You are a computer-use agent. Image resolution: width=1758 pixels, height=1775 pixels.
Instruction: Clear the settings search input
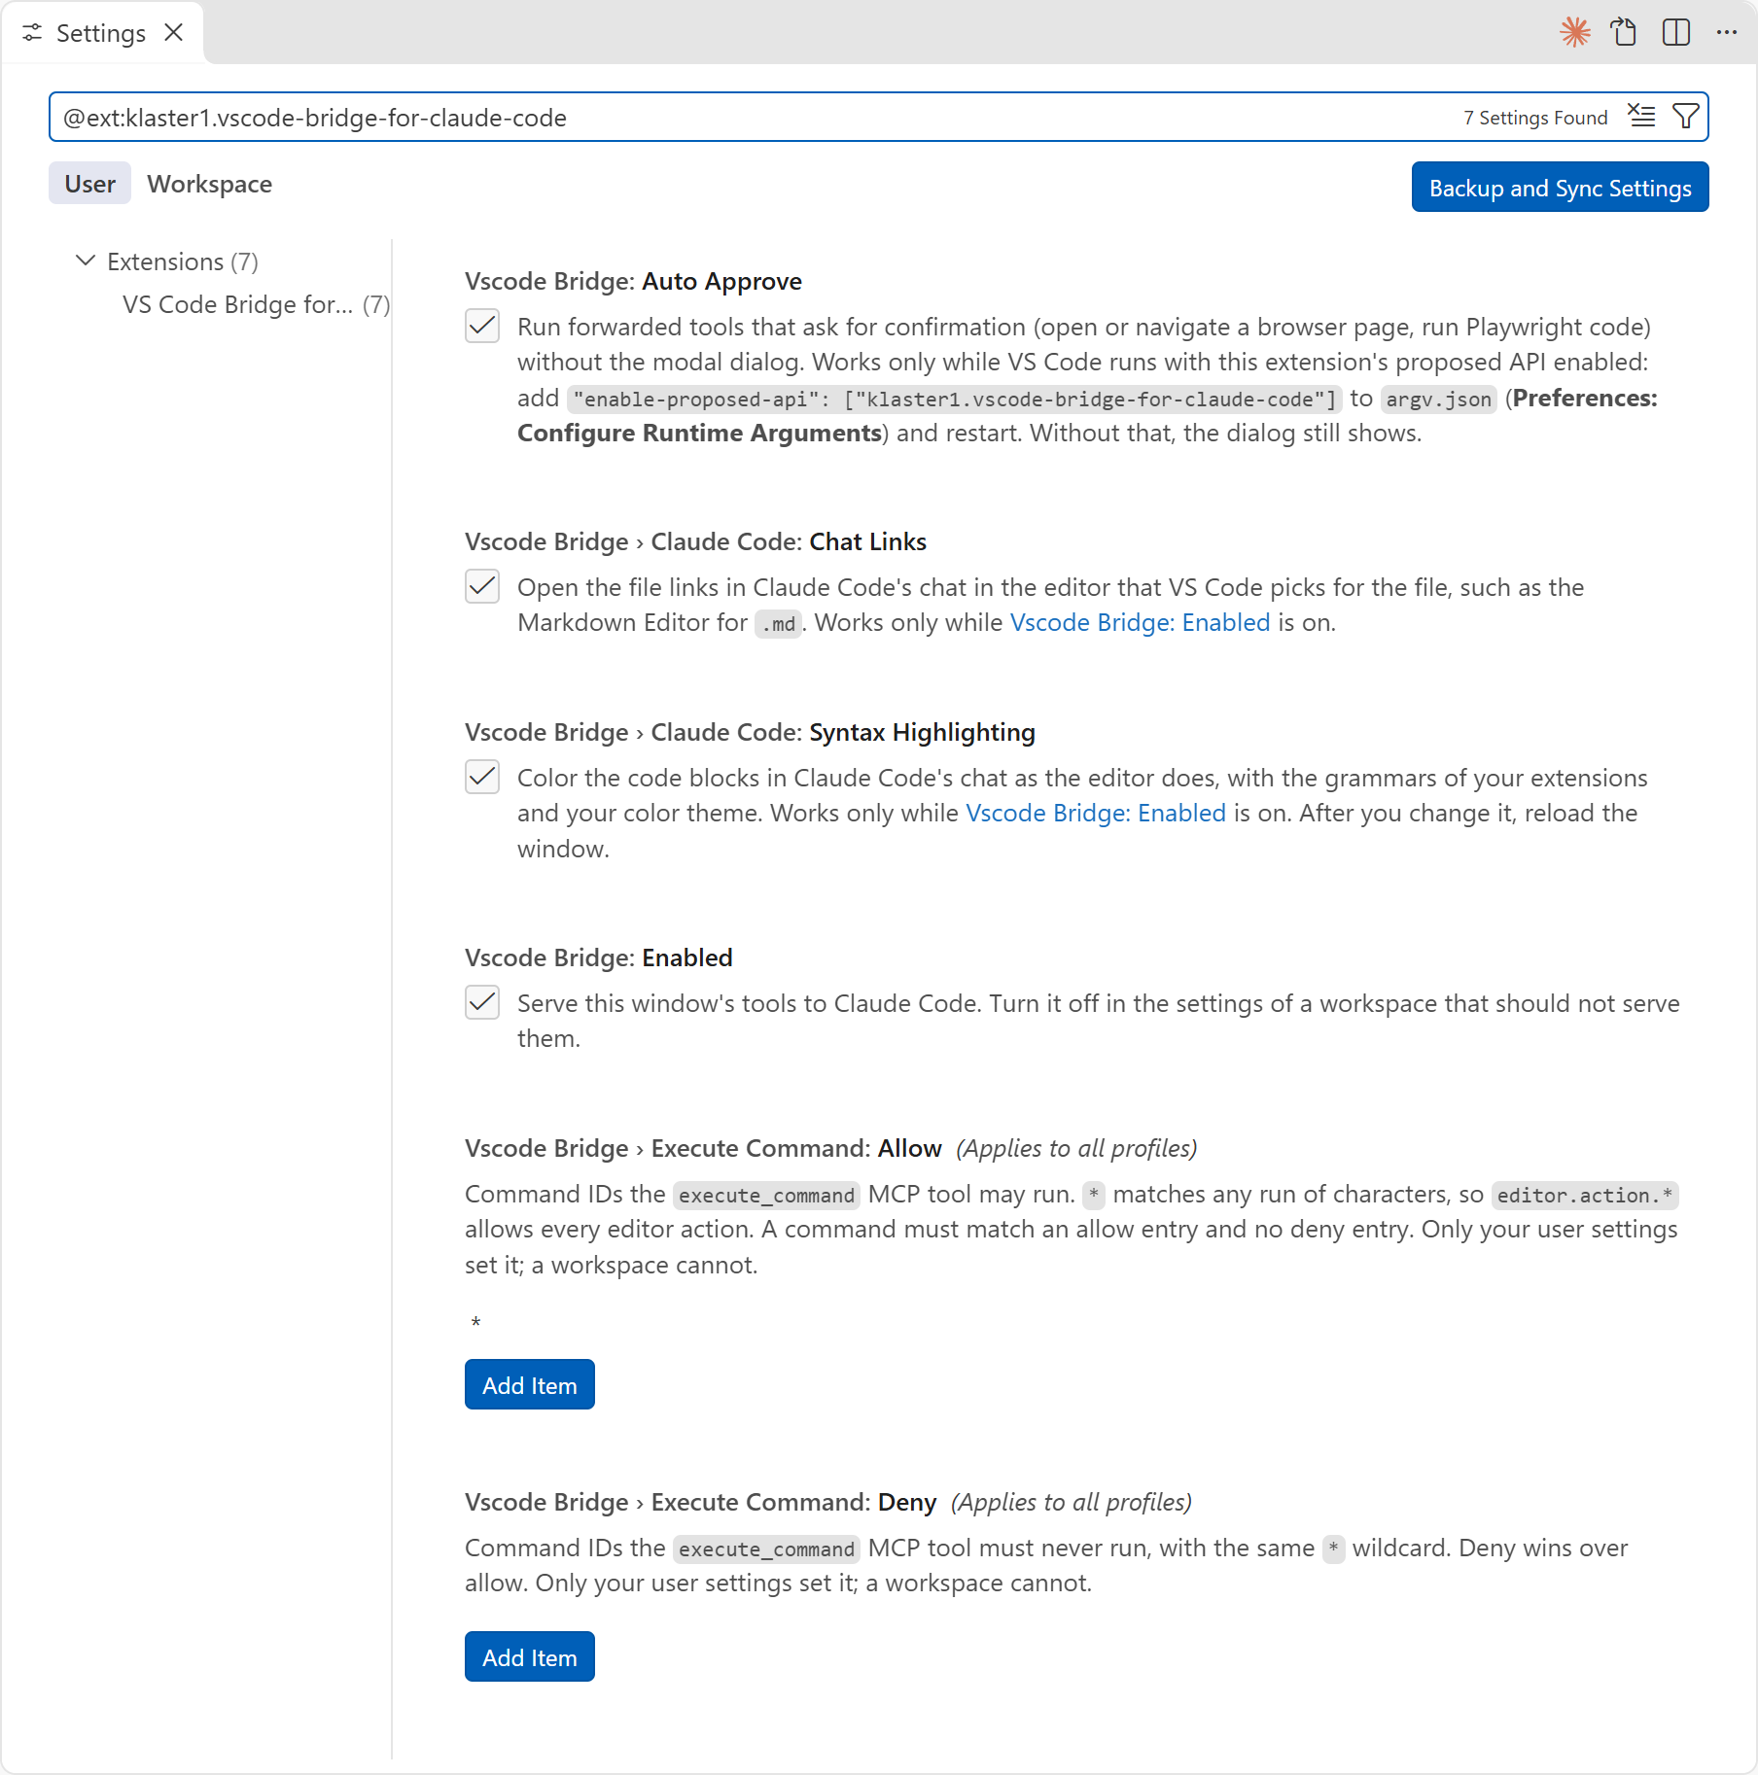[x=1641, y=117]
